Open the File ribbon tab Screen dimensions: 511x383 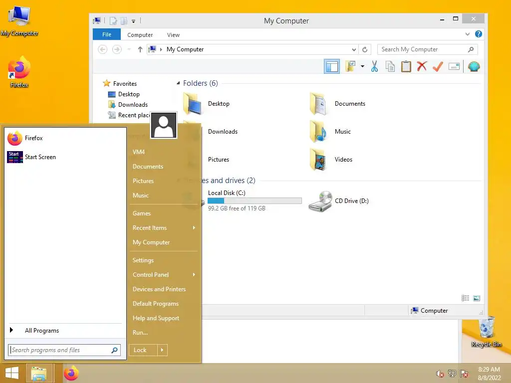tap(107, 34)
